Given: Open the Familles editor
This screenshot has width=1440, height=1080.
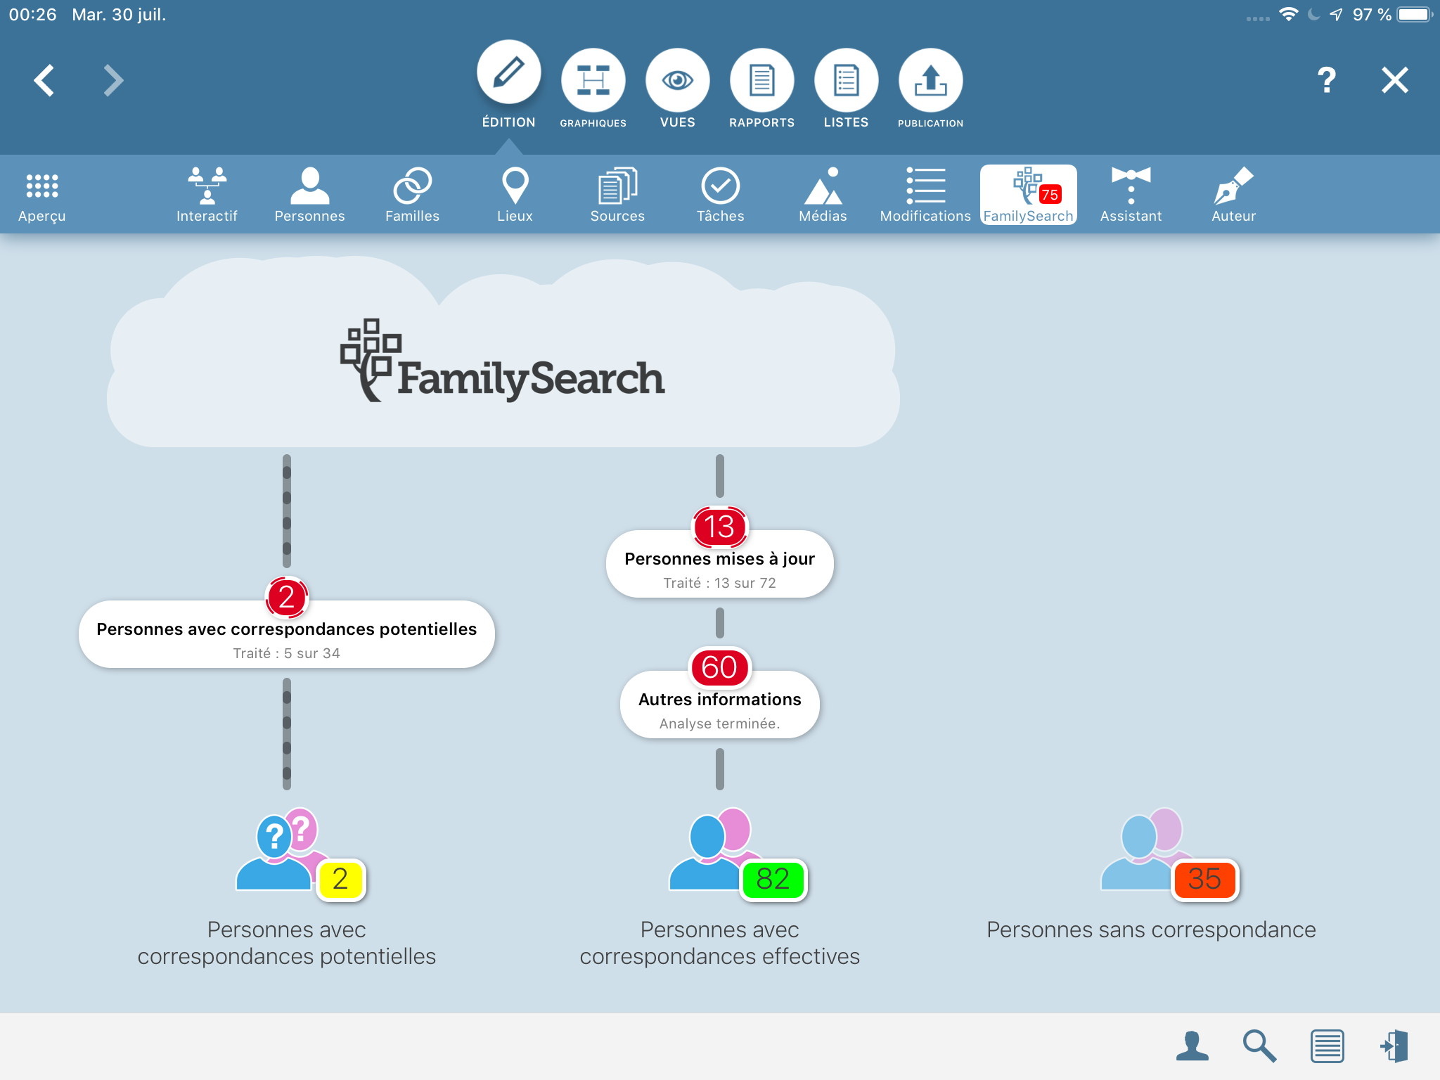Looking at the screenshot, I should [412, 195].
